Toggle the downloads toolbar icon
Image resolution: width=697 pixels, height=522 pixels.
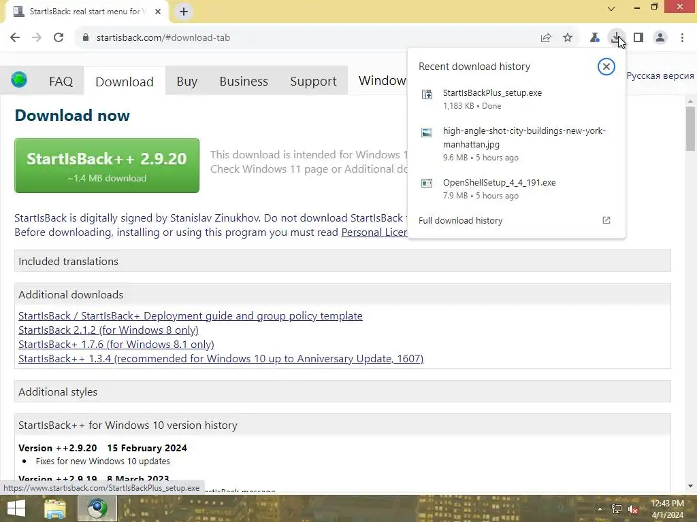coord(616,38)
